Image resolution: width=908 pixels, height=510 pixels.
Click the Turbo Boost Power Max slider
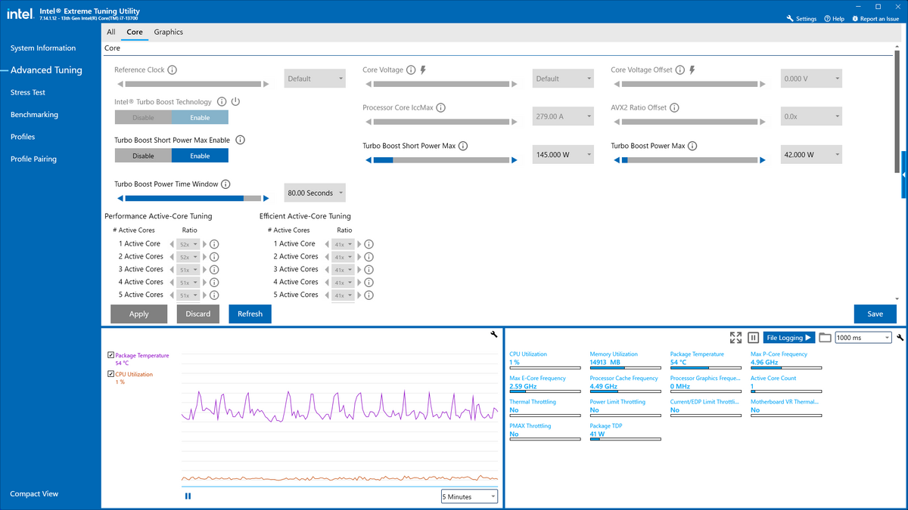[x=689, y=160]
